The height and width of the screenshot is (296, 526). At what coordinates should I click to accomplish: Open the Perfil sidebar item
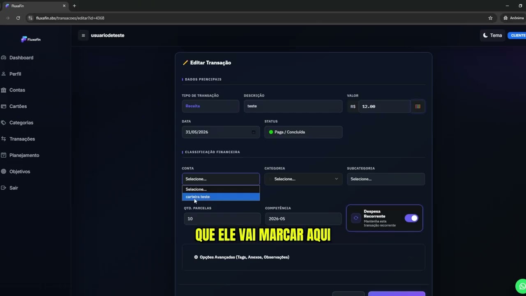point(11,74)
